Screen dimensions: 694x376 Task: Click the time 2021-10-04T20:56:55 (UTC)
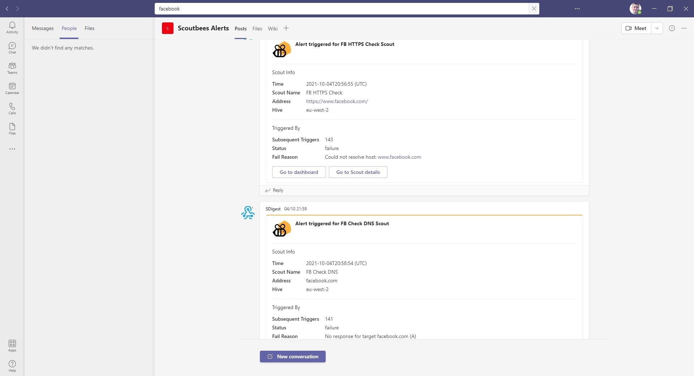(336, 84)
